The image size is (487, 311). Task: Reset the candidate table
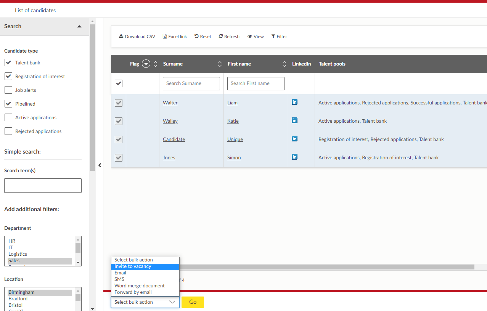tap(203, 37)
